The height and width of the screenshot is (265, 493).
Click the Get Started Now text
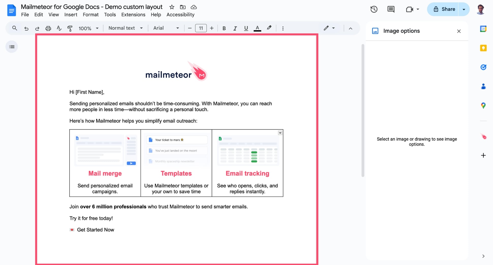(96, 230)
